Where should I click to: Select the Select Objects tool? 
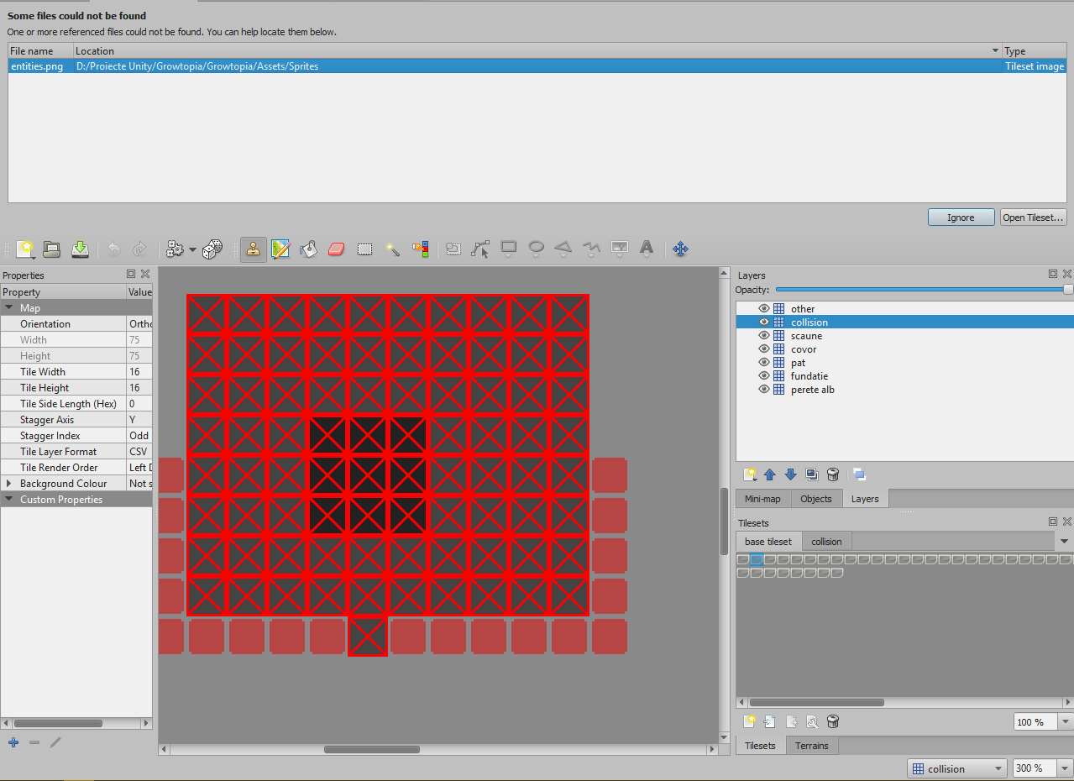pos(453,249)
